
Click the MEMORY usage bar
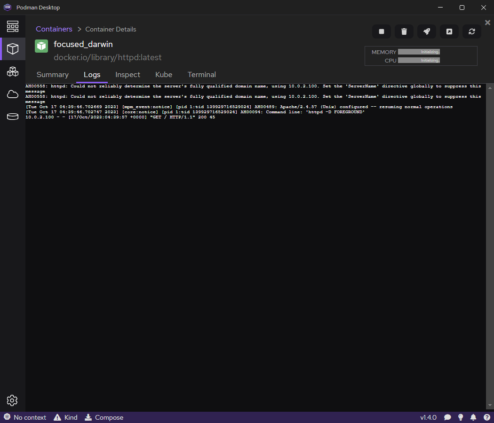tap(419, 52)
